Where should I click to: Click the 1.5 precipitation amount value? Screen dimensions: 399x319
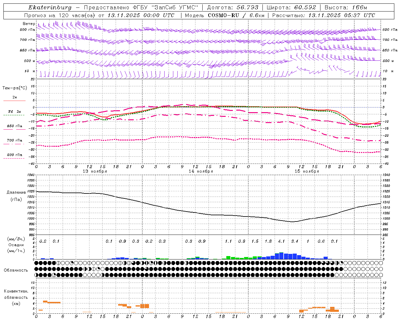point(255,241)
